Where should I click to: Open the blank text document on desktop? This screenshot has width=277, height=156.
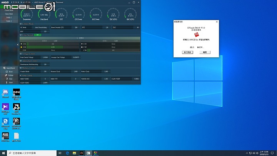point(17,137)
